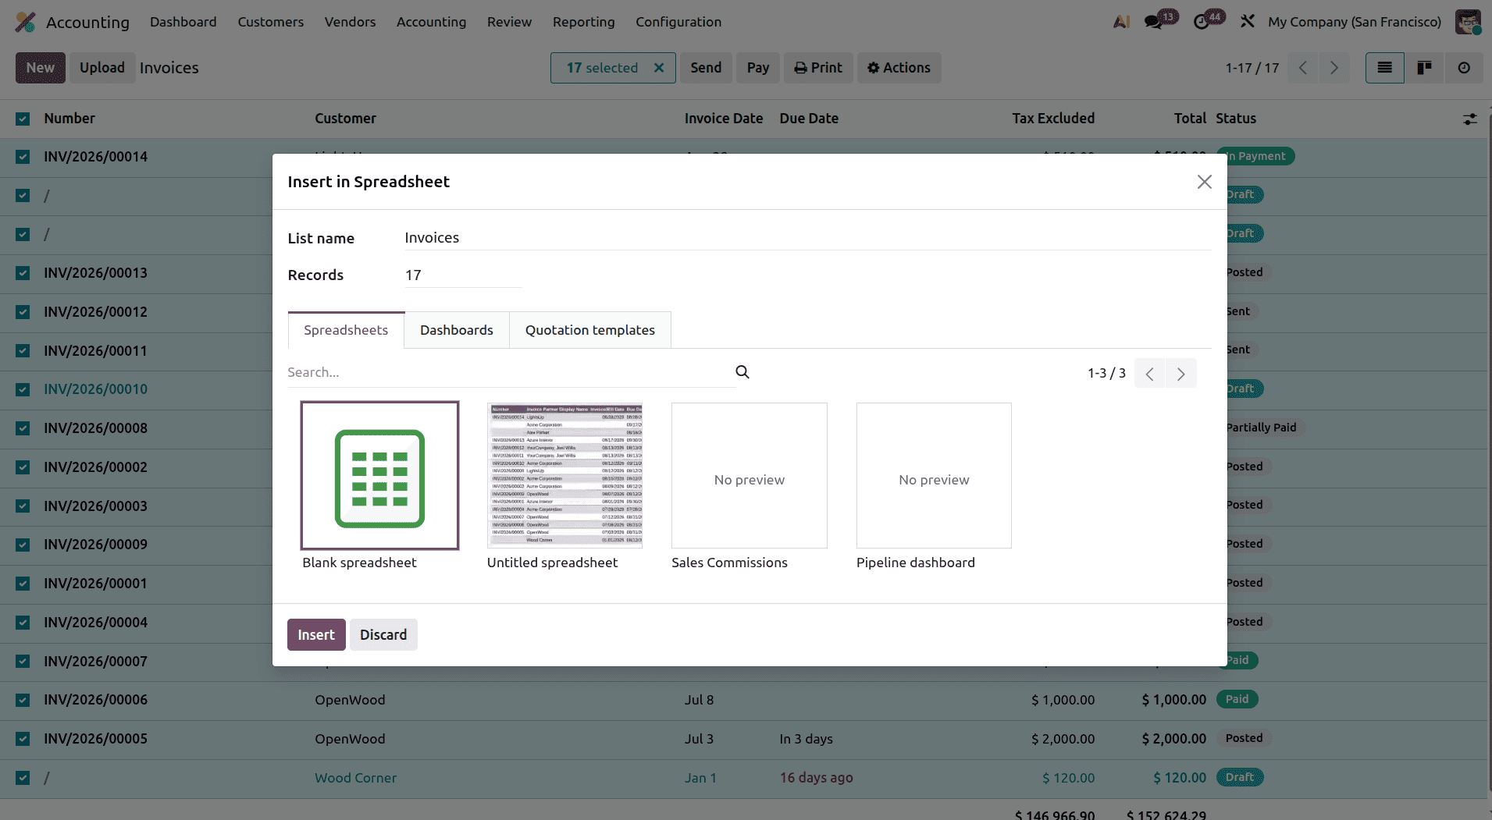Switch to kanban view

(1425, 68)
